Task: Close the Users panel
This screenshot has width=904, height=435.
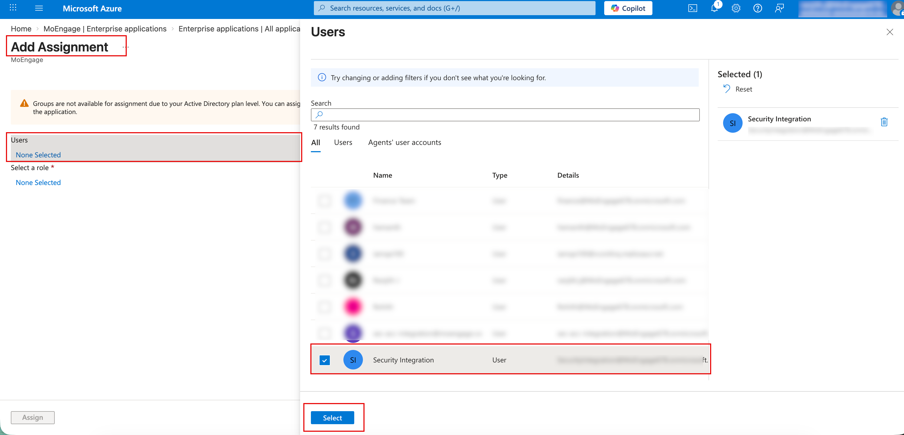Action: pyautogui.click(x=890, y=32)
